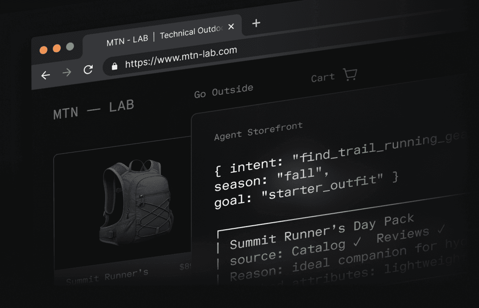Open the Go Outside menu item

(x=223, y=91)
